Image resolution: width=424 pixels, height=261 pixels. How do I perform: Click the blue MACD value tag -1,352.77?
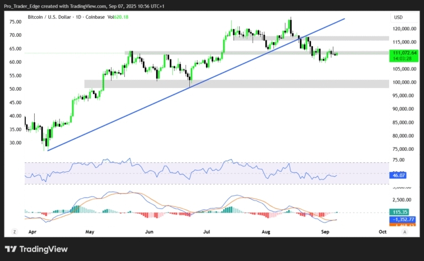[402, 219]
